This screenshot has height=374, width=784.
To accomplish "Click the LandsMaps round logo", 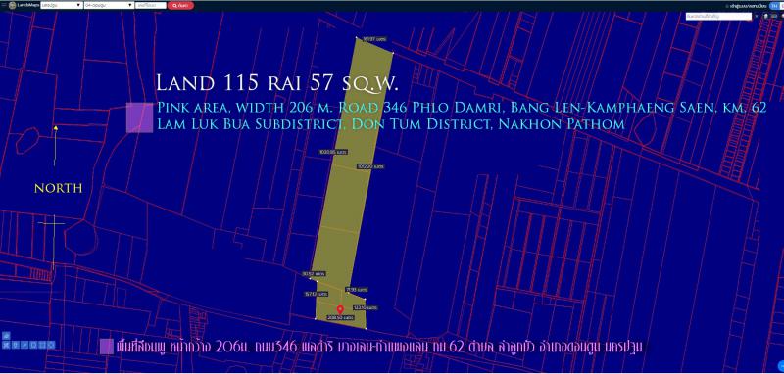I will pos(12,5).
